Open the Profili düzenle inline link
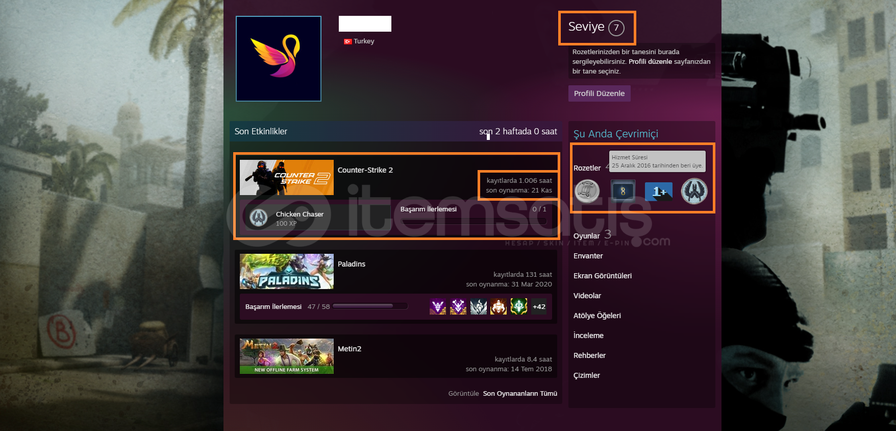The image size is (896, 431). (x=650, y=61)
